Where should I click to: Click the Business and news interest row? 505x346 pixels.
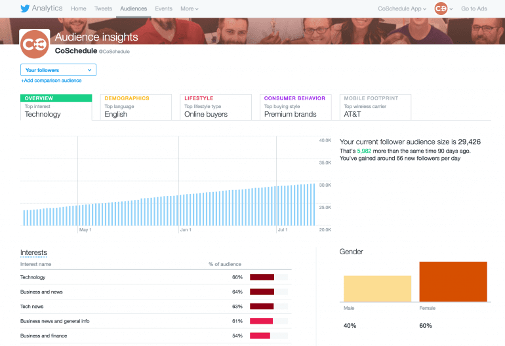[x=156, y=292]
